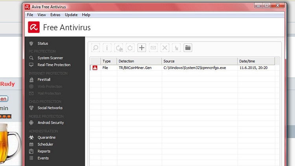Go to the Status page
This screenshot has height=166, width=295.
(x=42, y=44)
